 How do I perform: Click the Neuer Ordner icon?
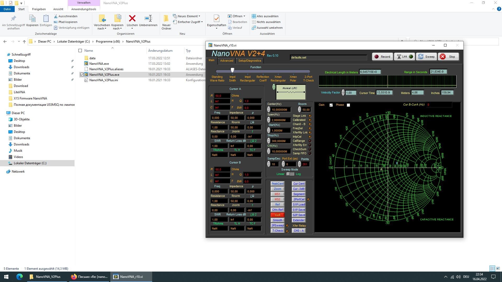pyautogui.click(x=166, y=19)
